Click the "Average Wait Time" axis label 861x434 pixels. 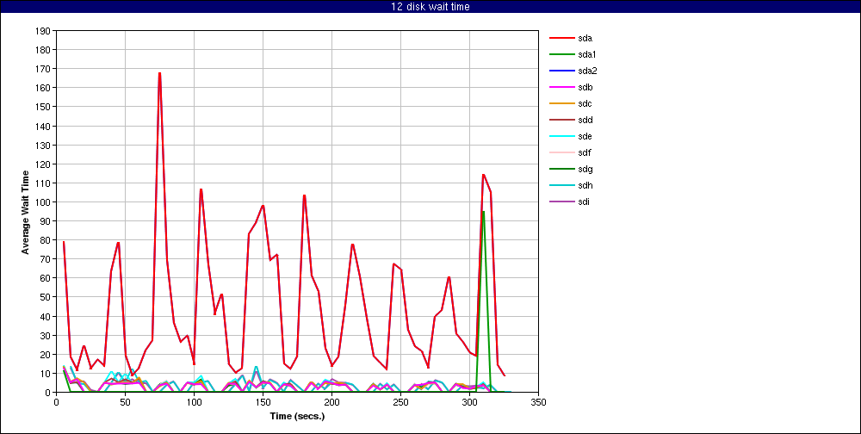coord(25,212)
